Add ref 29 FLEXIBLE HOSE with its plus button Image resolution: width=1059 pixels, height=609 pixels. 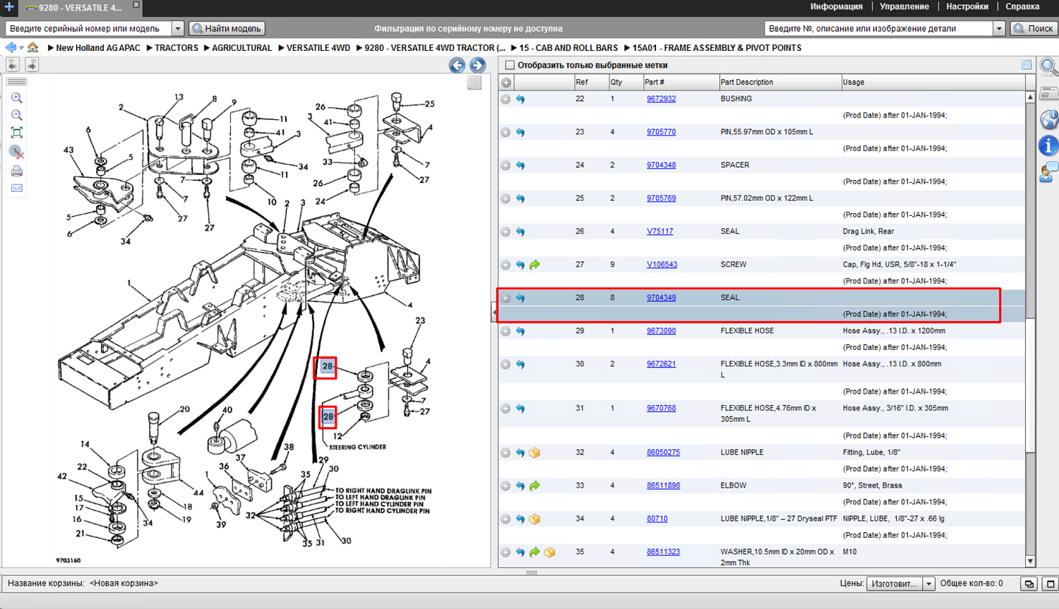(x=505, y=332)
